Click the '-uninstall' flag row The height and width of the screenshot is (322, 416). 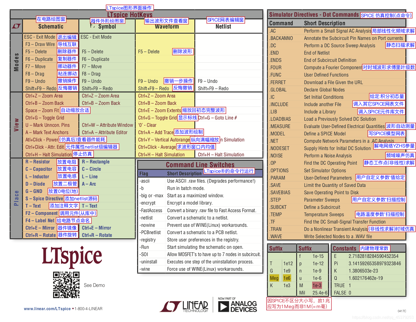(200, 262)
